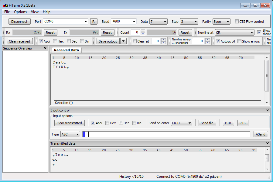273x182 pixels.
Task: Click the Save output button
Action: [108, 41]
